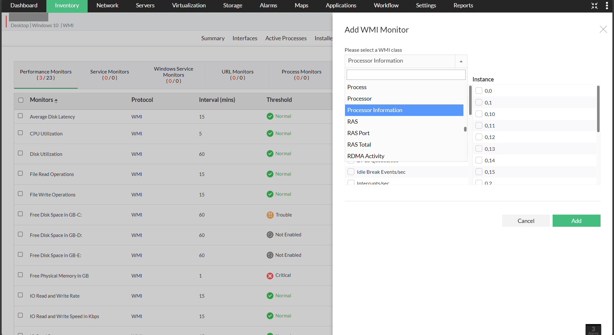
Task: Click the WMI class search field
Action: click(406, 75)
